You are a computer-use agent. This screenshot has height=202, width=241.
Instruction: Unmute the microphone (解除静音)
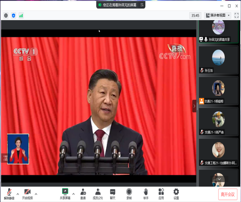click(x=9, y=193)
